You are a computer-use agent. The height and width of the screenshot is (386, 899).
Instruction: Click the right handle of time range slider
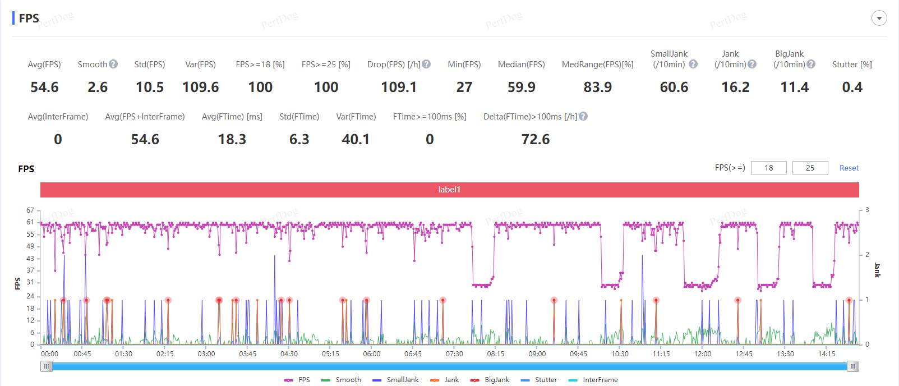tap(852, 366)
